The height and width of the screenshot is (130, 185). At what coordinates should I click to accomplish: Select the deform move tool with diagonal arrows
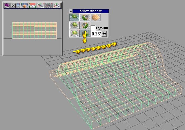[74, 17]
